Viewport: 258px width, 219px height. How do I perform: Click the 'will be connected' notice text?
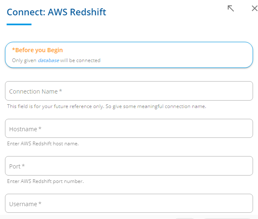click(x=80, y=60)
